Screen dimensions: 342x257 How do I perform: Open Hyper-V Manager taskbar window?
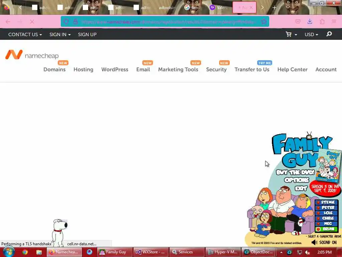(223, 252)
